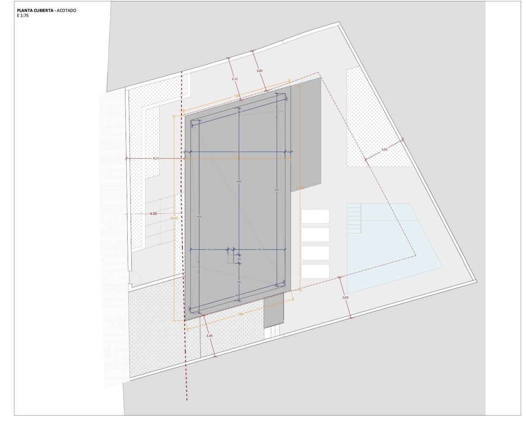Select the "E 1:75" scale label

[x=23, y=15]
